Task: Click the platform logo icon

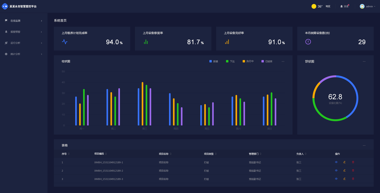Action: pos(5,6)
